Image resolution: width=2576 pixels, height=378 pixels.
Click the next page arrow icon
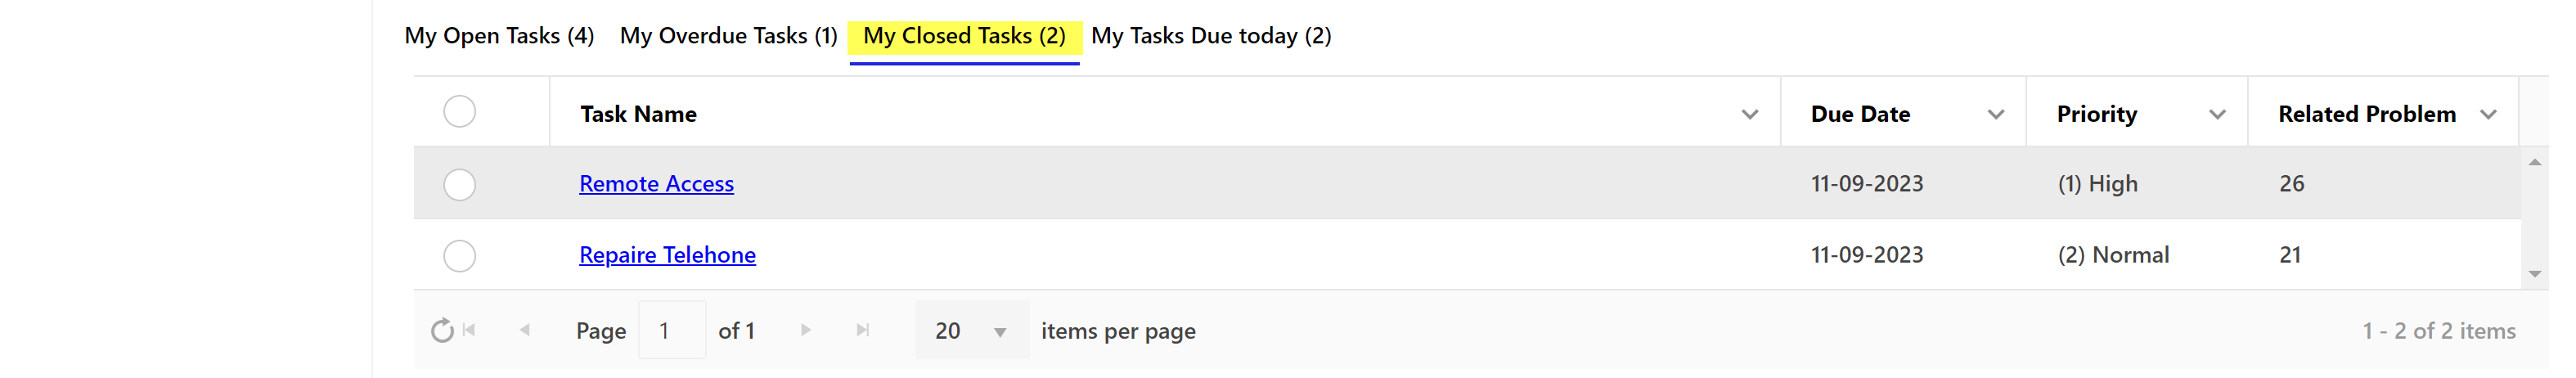pyautogui.click(x=806, y=330)
